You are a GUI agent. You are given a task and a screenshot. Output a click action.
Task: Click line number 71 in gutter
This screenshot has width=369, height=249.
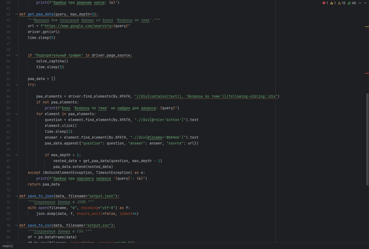click(8, 184)
